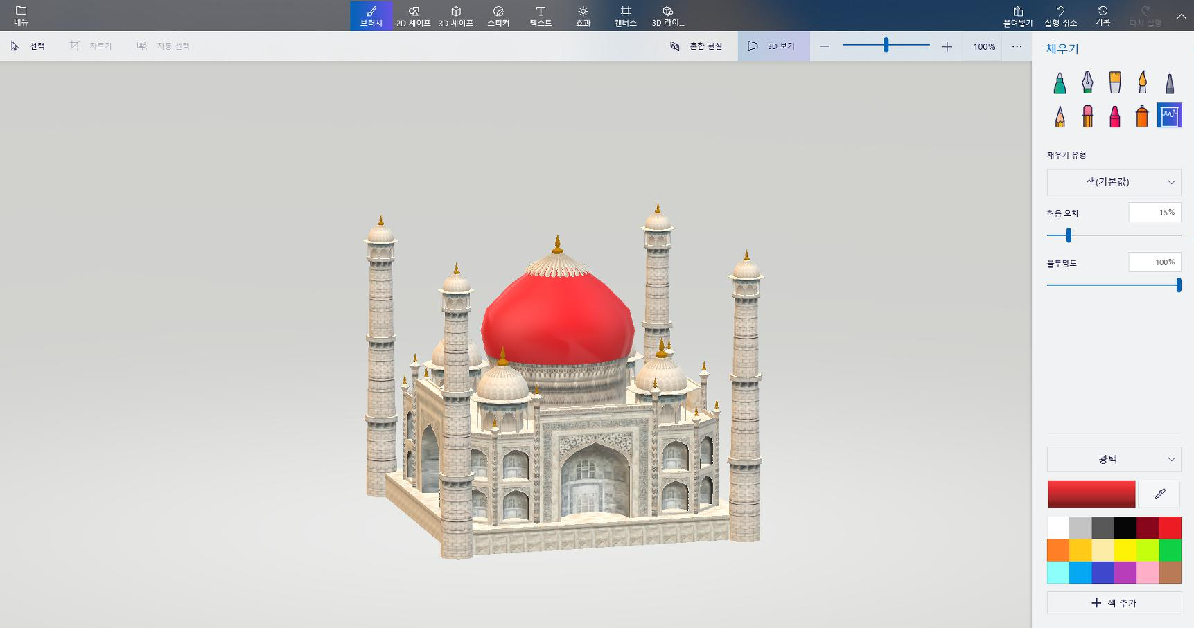The height and width of the screenshot is (628, 1194).
Task: Select the oil brush tool
Action: pos(1114,83)
